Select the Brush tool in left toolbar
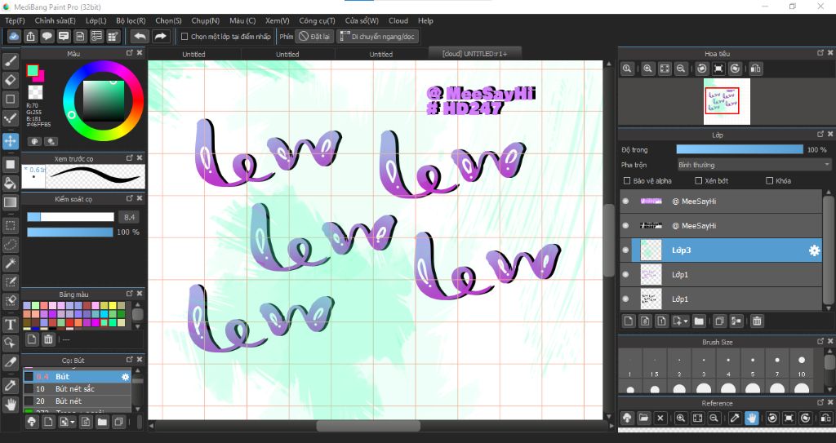Viewport: 836px width, 443px height. pos(10,61)
